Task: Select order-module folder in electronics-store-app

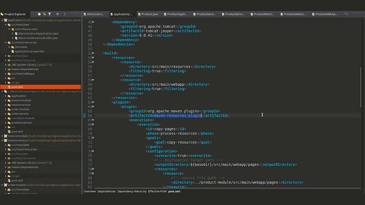Action: coord(21,109)
